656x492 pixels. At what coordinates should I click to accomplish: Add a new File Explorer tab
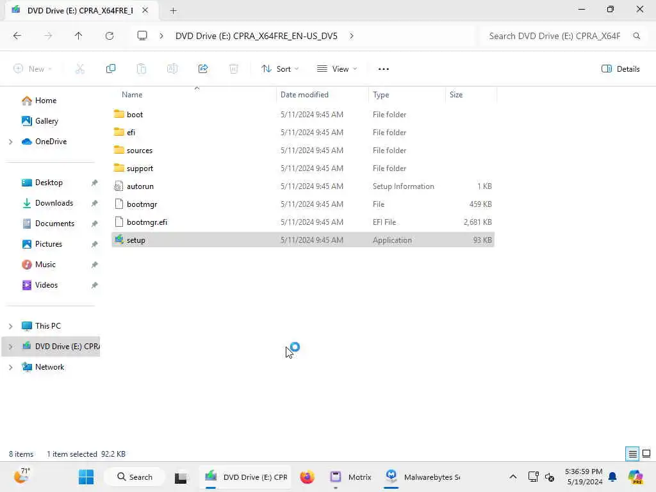(x=173, y=11)
